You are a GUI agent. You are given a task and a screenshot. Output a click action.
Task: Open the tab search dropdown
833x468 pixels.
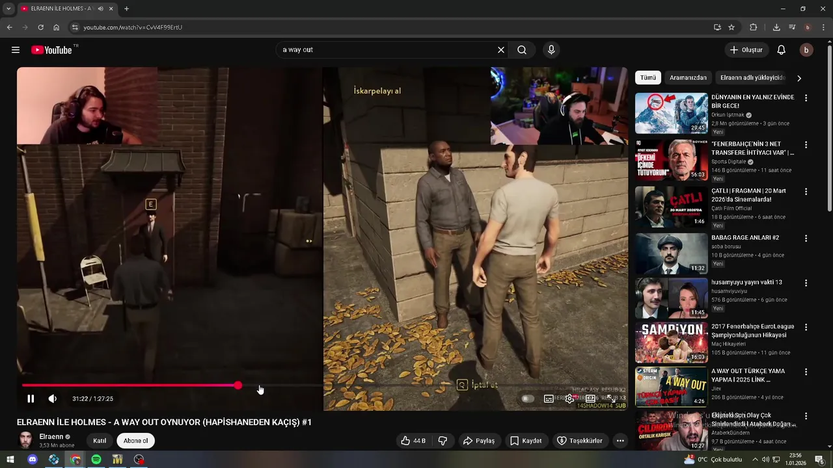(x=8, y=8)
